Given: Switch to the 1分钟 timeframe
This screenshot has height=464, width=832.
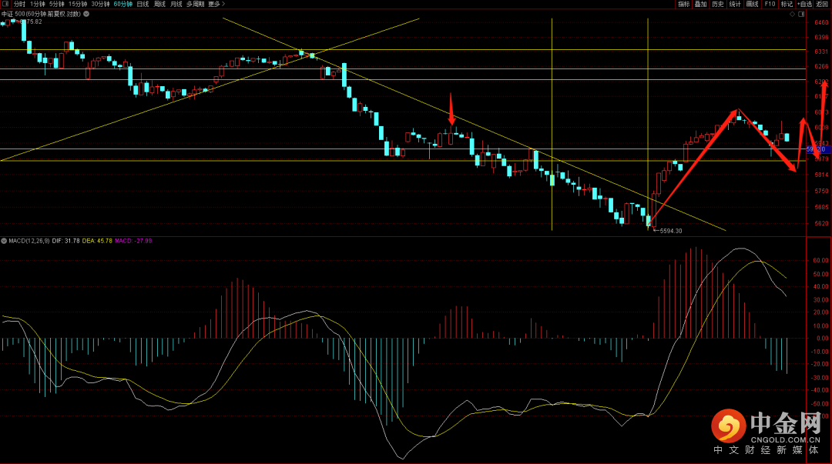Looking at the screenshot, I should tap(38, 4).
